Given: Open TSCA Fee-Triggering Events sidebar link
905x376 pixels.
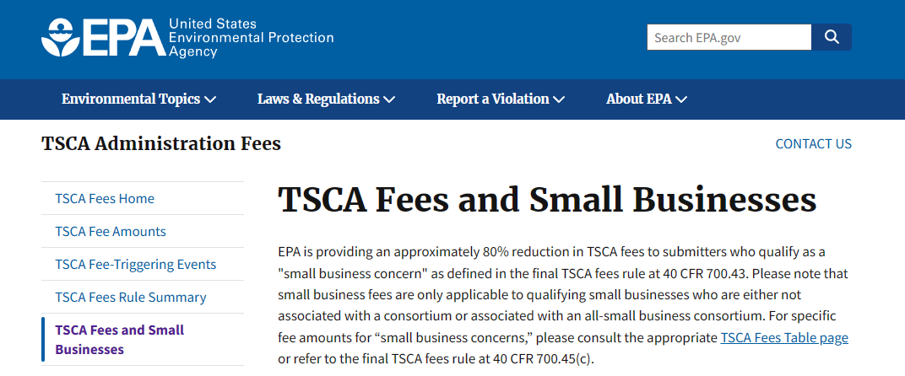Looking at the screenshot, I should (135, 265).
